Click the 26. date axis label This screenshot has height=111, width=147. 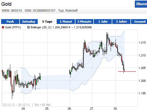70,109
